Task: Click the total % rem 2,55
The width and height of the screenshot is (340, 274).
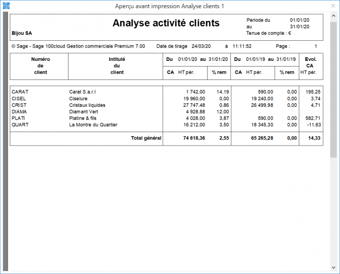Action: [x=224, y=138]
